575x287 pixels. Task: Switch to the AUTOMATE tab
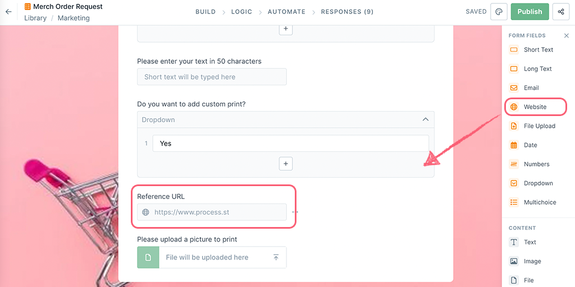[x=286, y=12]
